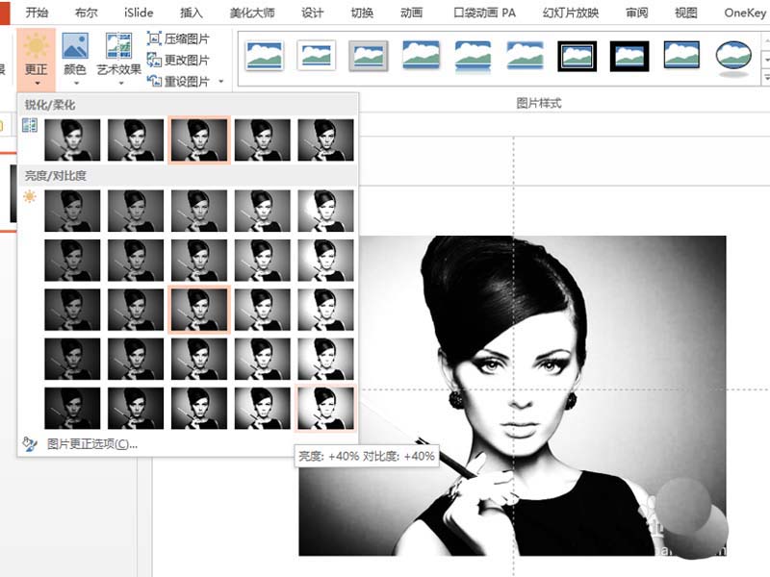Switch to the 布尔 tab
This screenshot has width=770, height=577.
click(x=86, y=13)
